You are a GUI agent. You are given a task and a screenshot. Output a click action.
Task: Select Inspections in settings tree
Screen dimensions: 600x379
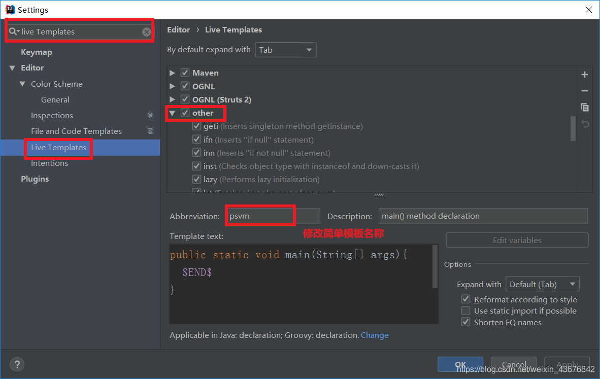[52, 116]
